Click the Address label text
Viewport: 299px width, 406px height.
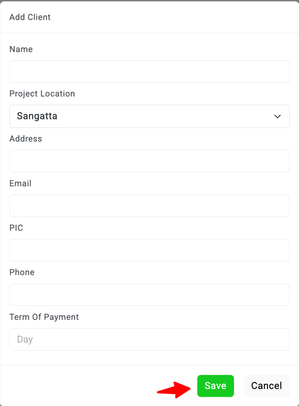[26, 139]
